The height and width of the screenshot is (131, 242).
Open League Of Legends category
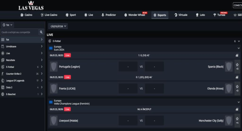(22, 81)
